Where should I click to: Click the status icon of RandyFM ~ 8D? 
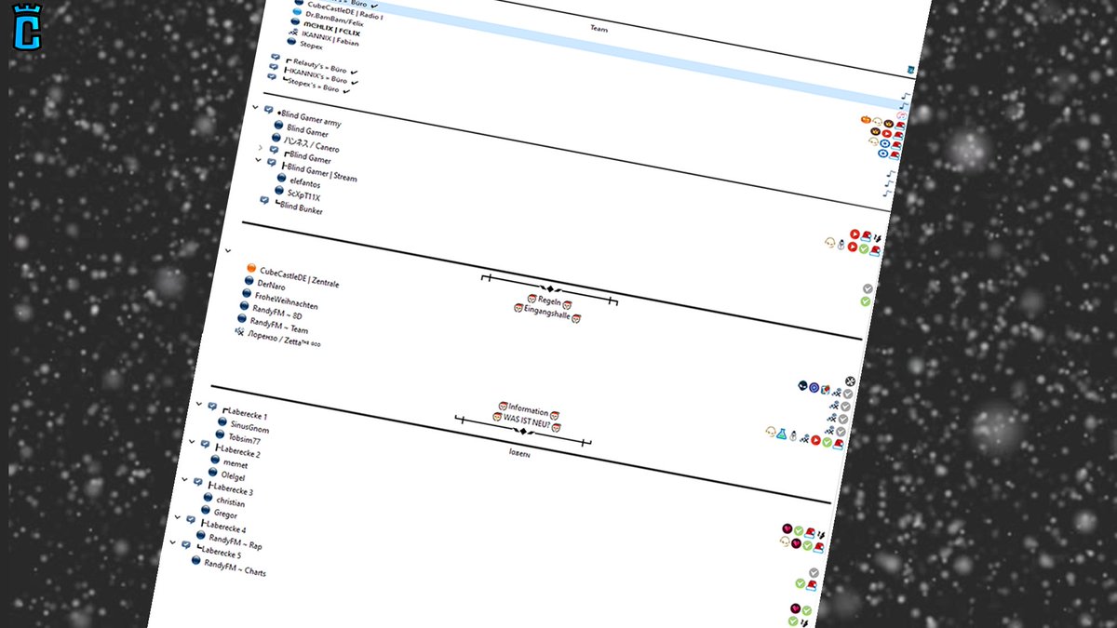click(245, 306)
